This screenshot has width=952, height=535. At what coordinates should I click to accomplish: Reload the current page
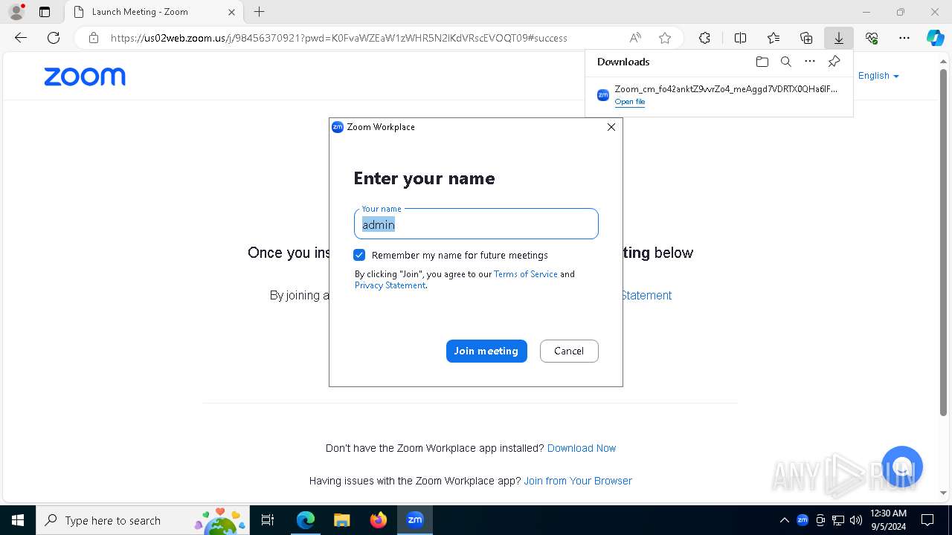(x=54, y=38)
